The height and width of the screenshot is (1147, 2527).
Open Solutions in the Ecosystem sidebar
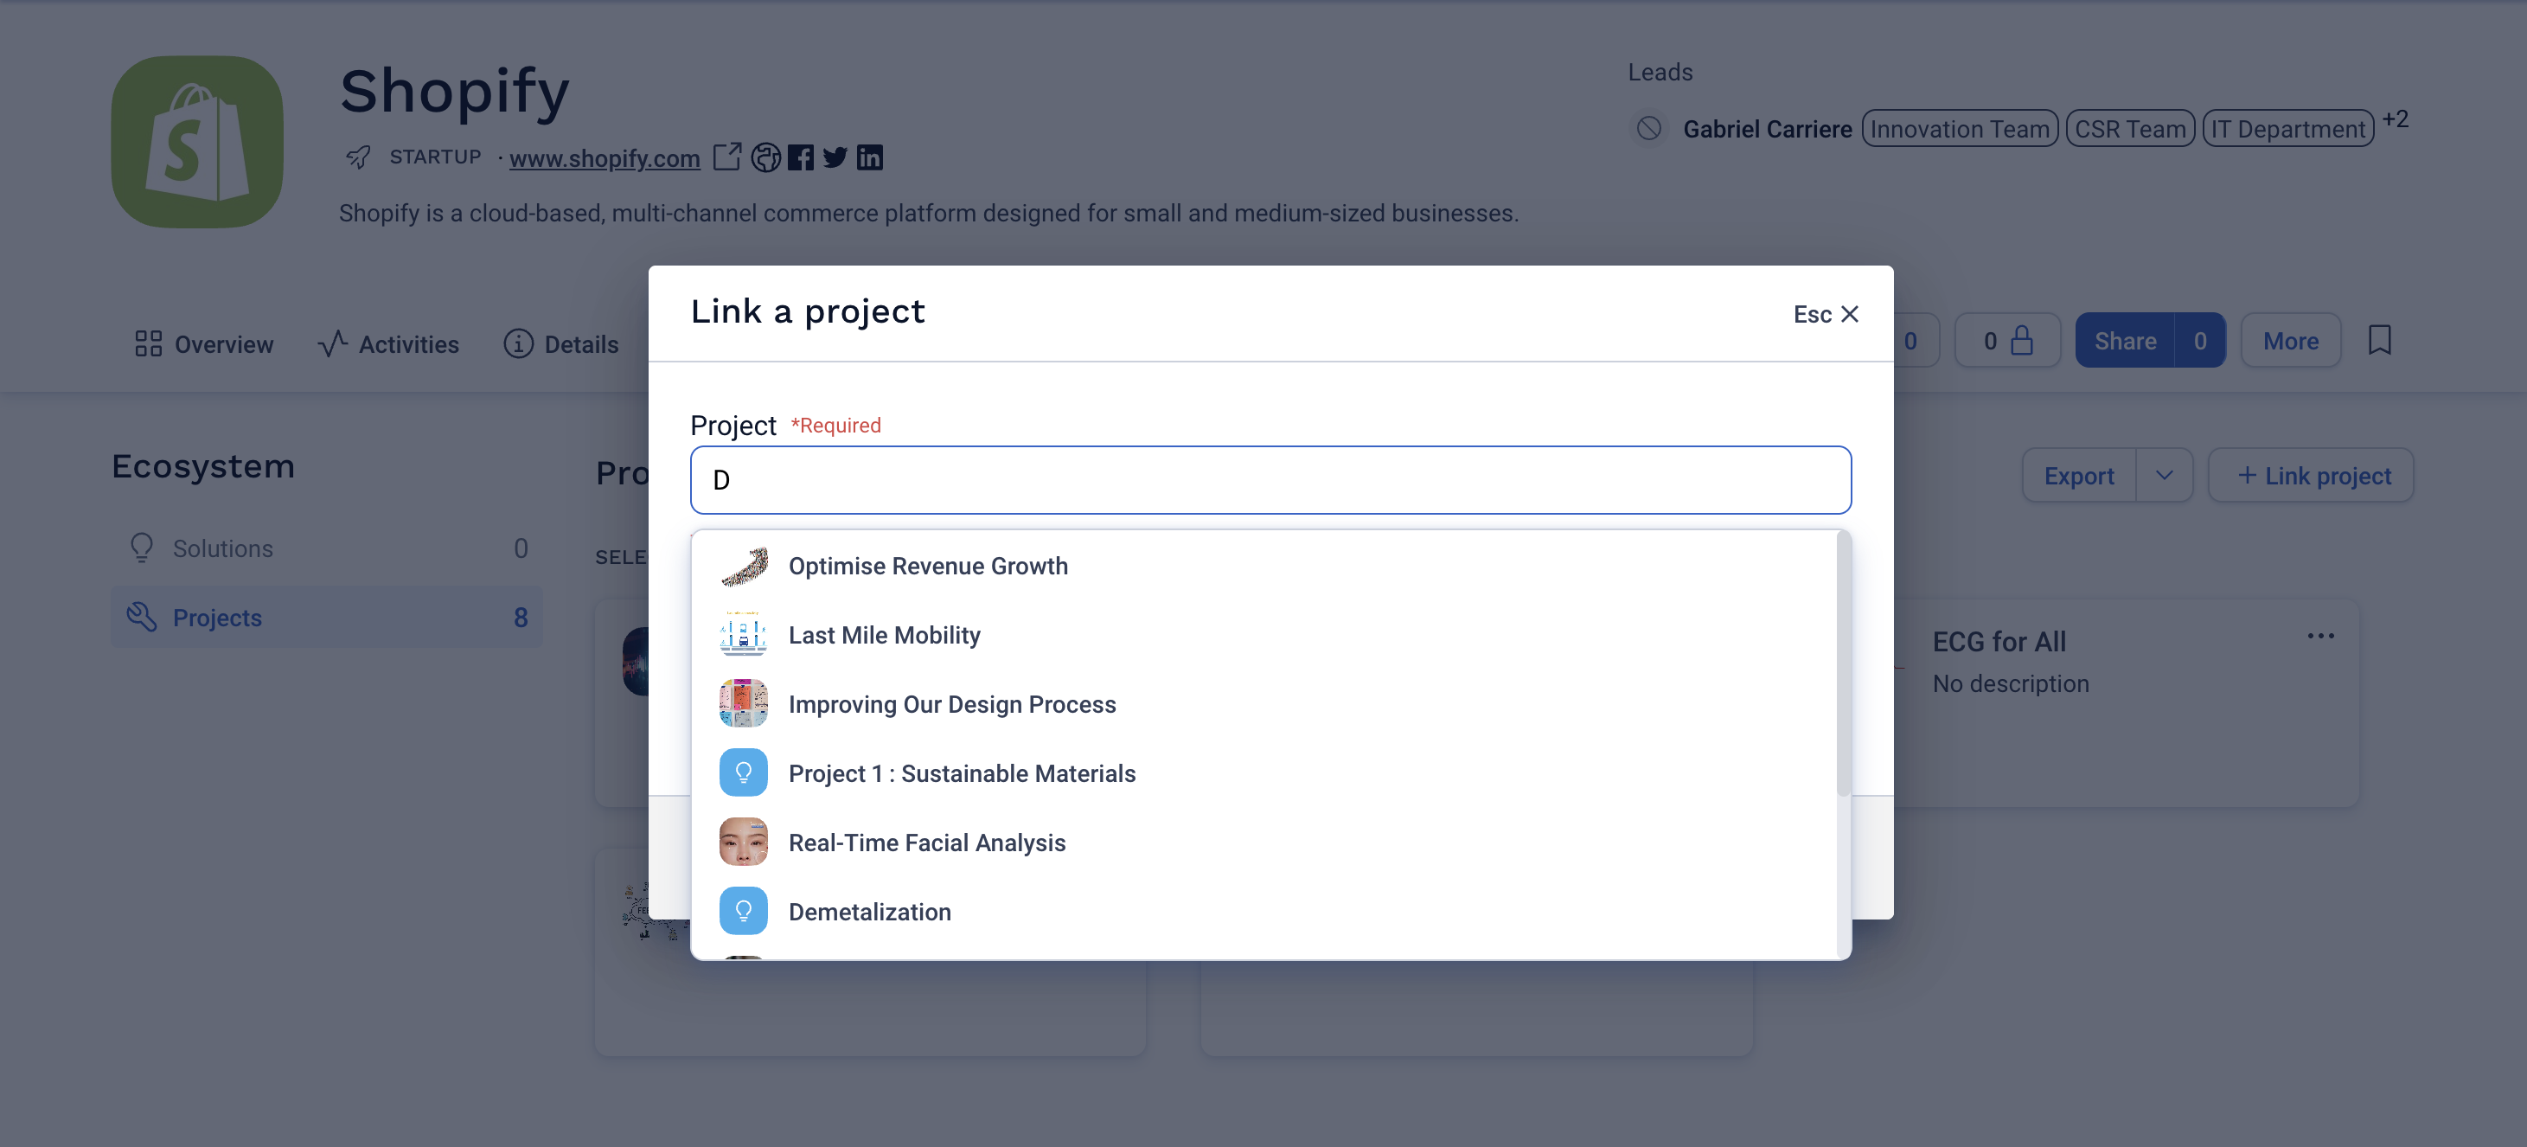(x=327, y=548)
